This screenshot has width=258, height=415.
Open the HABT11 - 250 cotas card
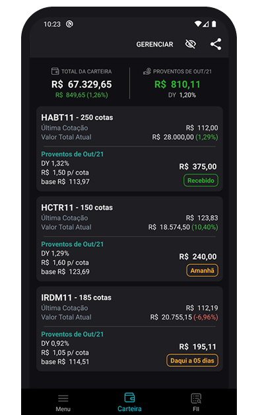coord(129,149)
